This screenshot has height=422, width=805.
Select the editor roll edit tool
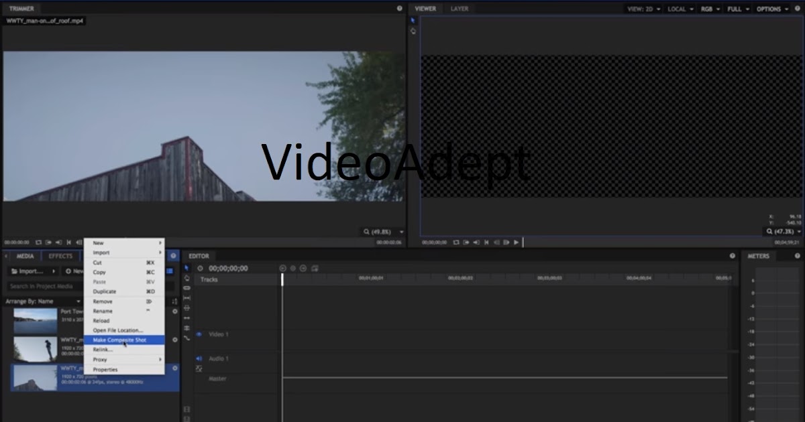(186, 328)
